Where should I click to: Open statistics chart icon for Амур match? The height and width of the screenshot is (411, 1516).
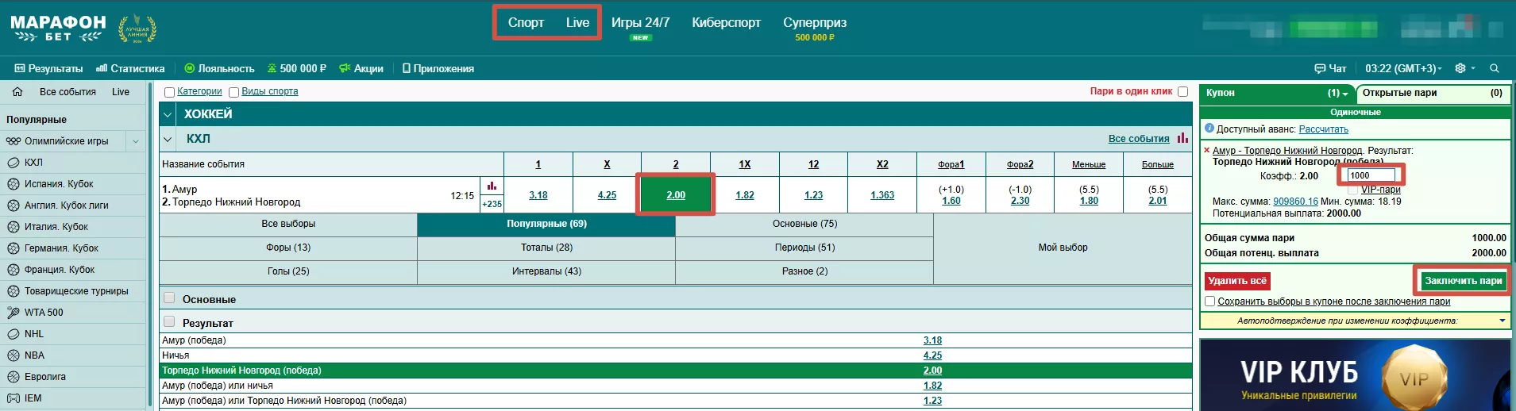[492, 186]
